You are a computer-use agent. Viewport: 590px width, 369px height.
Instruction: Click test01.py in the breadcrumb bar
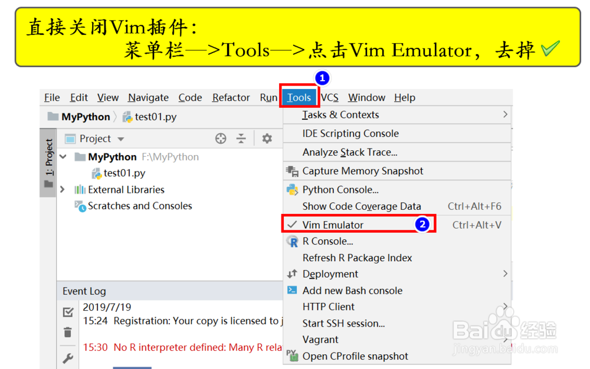[x=156, y=117]
